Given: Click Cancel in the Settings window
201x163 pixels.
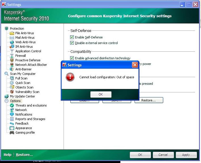Looking at the screenshot, I should click(163, 155).
